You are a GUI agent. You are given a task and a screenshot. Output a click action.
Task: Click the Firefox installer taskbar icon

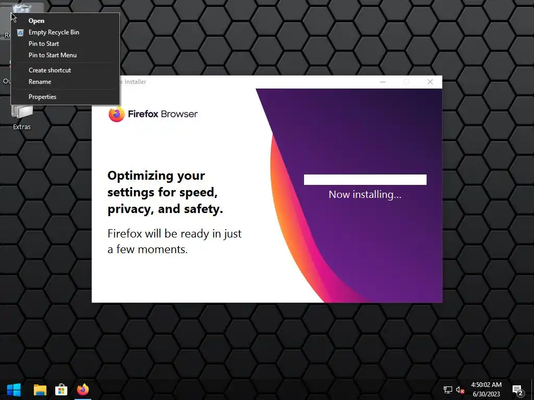tap(83, 390)
